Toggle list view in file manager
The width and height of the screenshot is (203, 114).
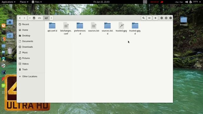point(149,18)
